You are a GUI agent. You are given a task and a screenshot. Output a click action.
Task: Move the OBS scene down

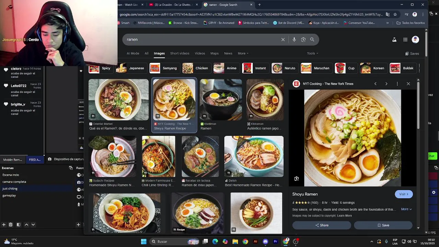pyautogui.click(x=33, y=225)
